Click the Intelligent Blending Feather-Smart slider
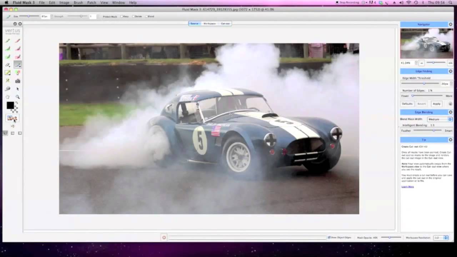This screenshot has width=457, height=257. 428,131
